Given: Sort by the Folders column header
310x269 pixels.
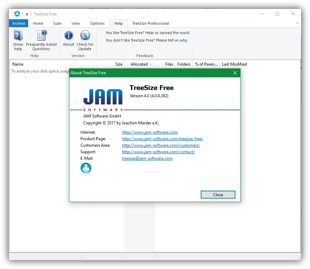Looking at the screenshot, I should pyautogui.click(x=184, y=64).
